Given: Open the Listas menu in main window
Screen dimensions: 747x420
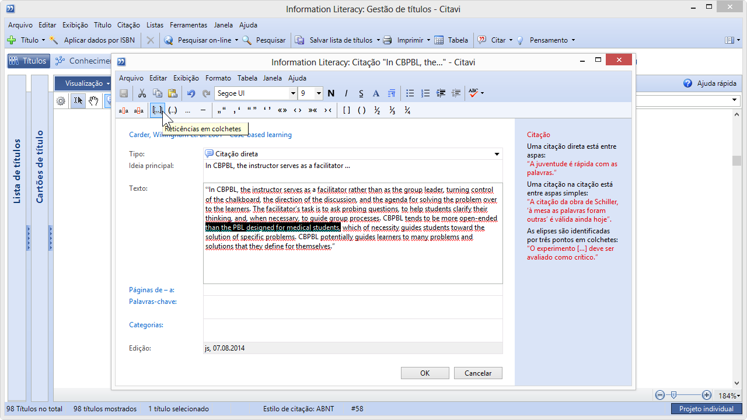Looking at the screenshot, I should coord(155,25).
